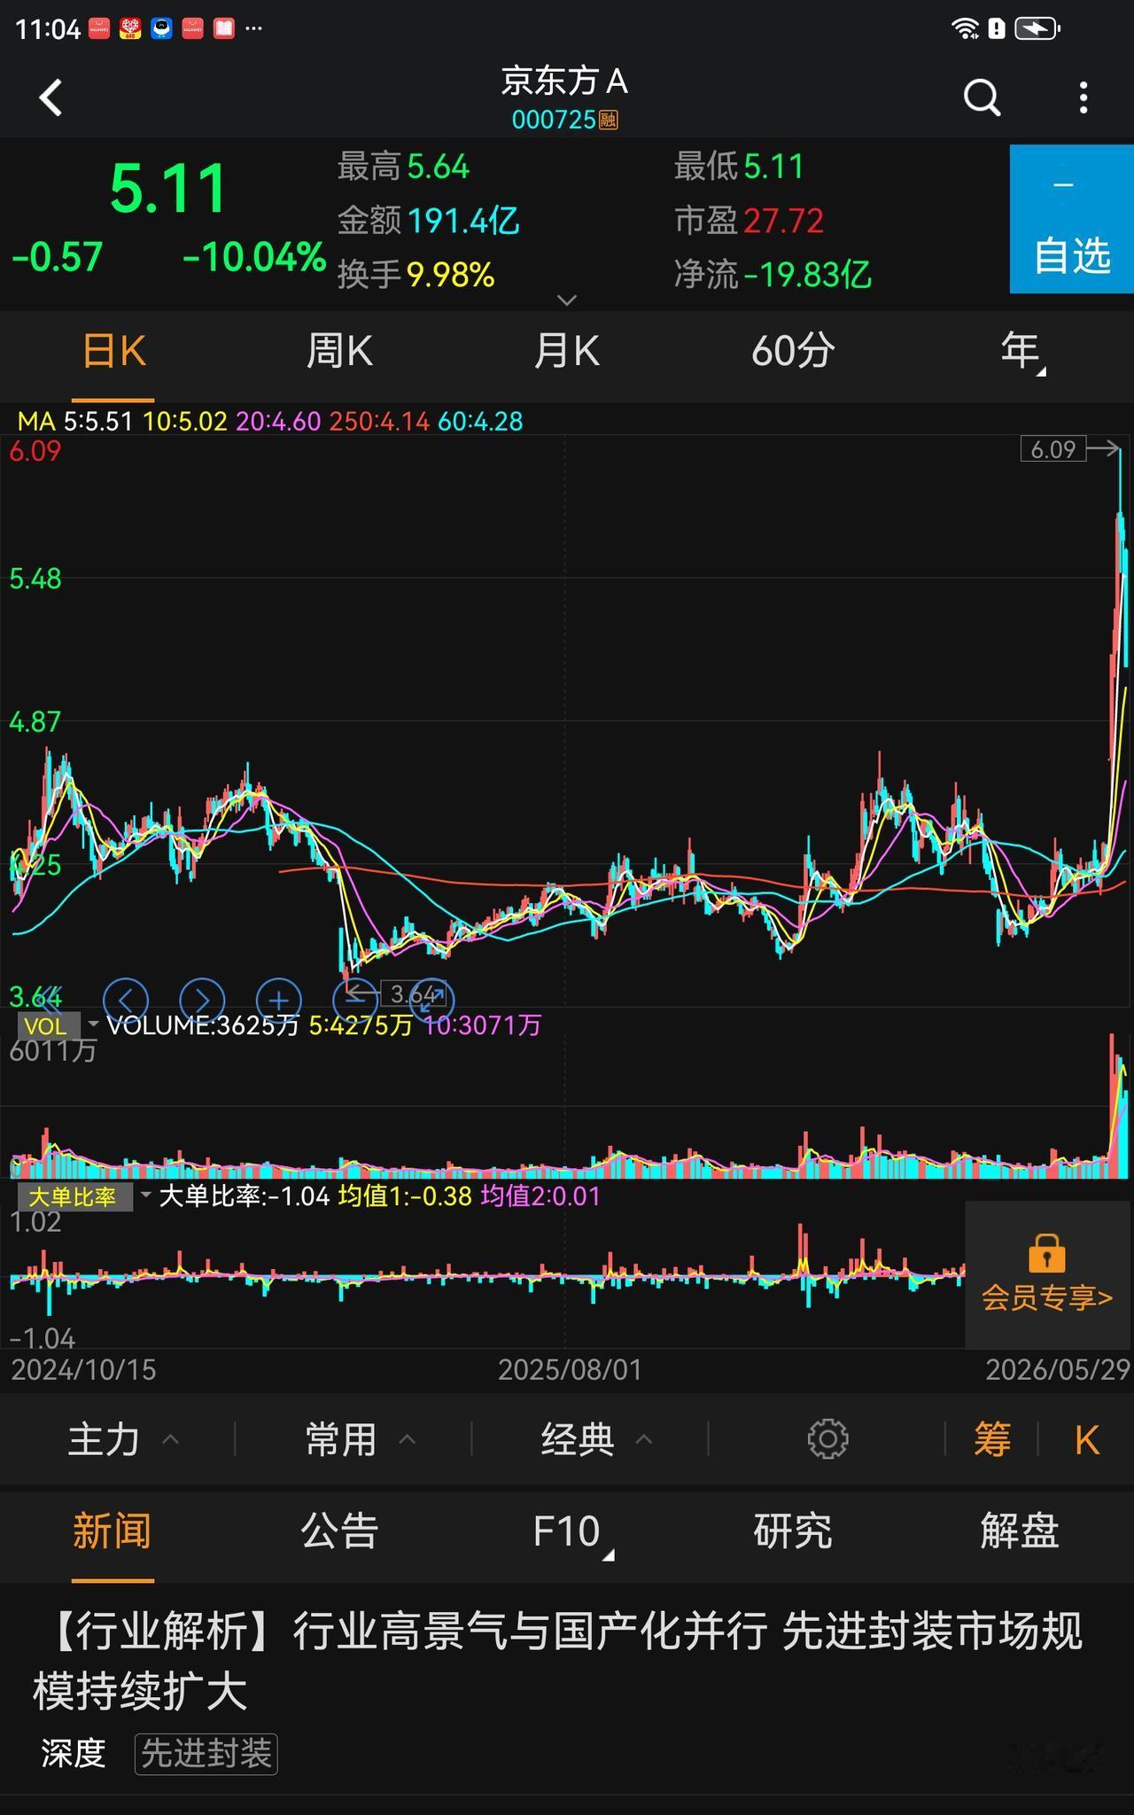Go back with the top-left arrow
This screenshot has width=1134, height=1815.
click(51, 97)
